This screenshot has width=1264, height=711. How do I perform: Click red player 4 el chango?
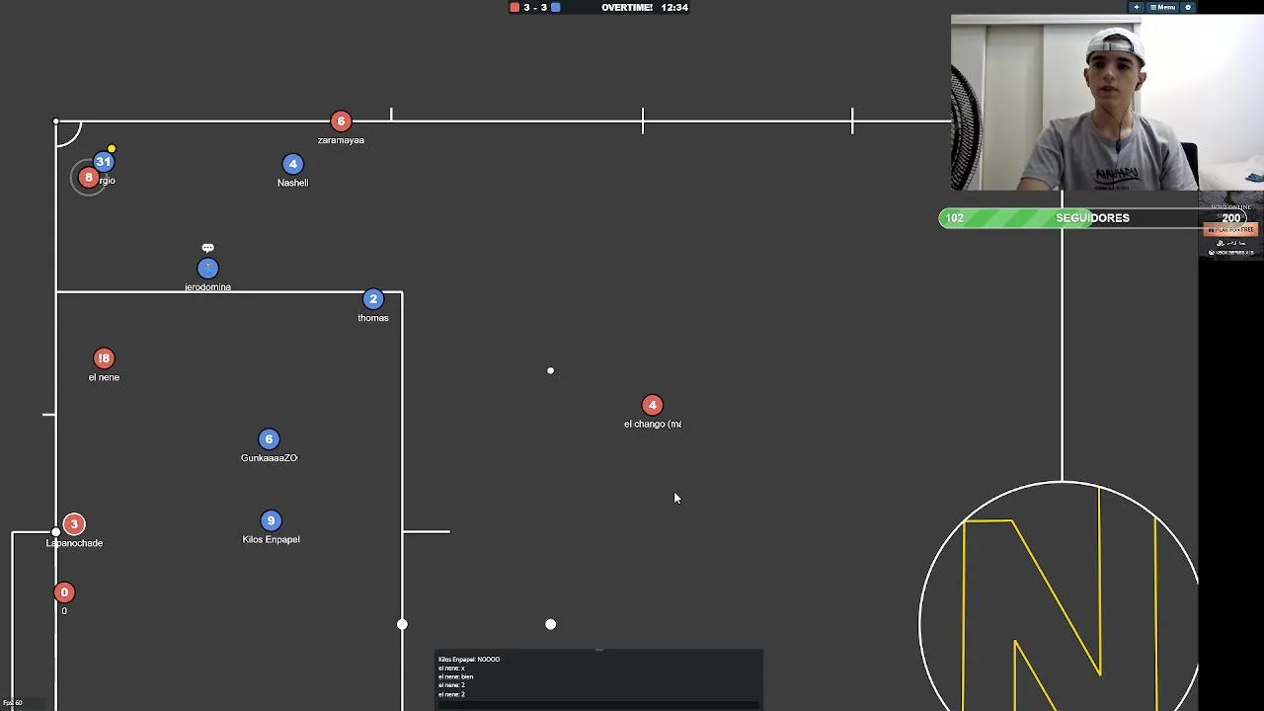point(652,405)
